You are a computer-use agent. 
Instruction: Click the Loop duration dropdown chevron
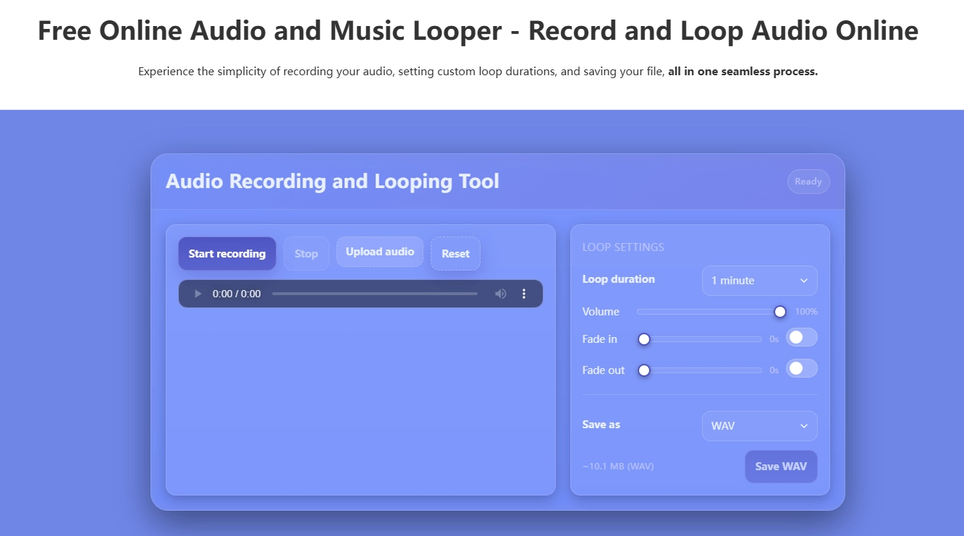(x=803, y=281)
